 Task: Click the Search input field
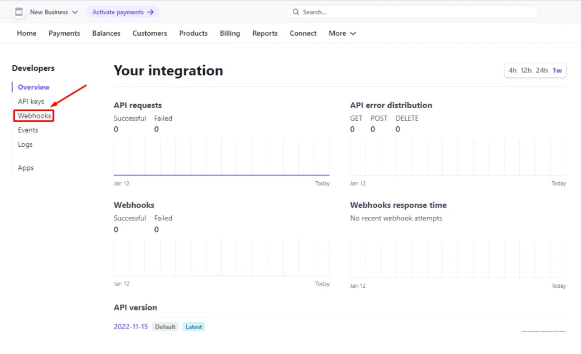pos(412,12)
